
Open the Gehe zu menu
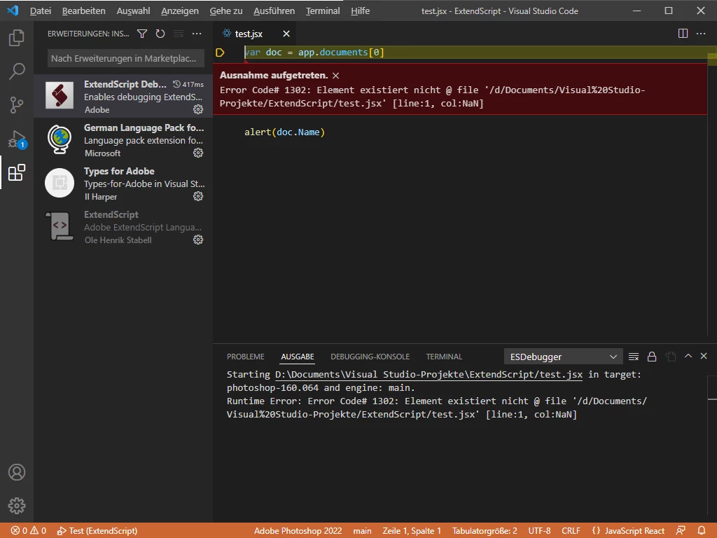(x=226, y=11)
